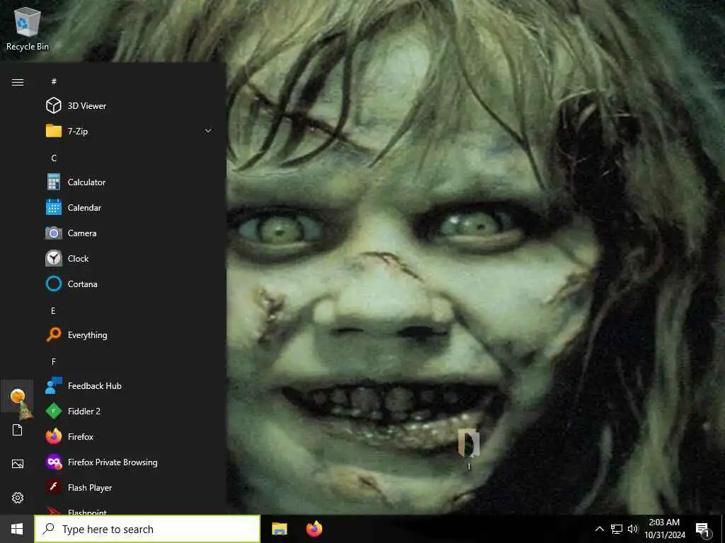Open the volume tray icon

tap(633, 529)
